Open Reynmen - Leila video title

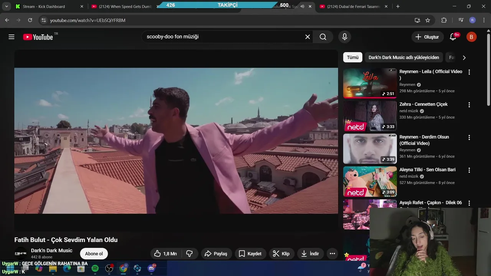point(431,75)
